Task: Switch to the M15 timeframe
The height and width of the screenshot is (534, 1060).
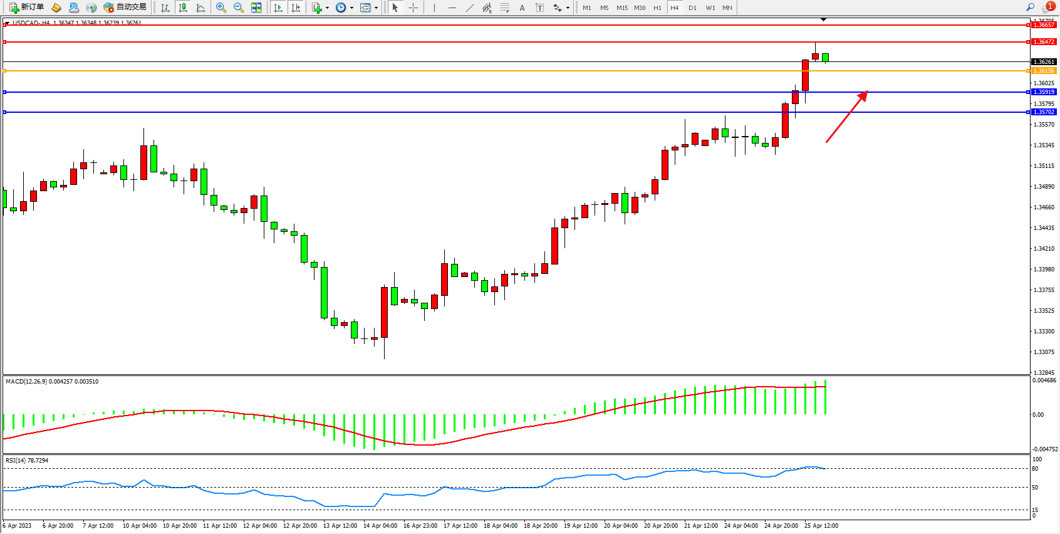Action: 621,8
